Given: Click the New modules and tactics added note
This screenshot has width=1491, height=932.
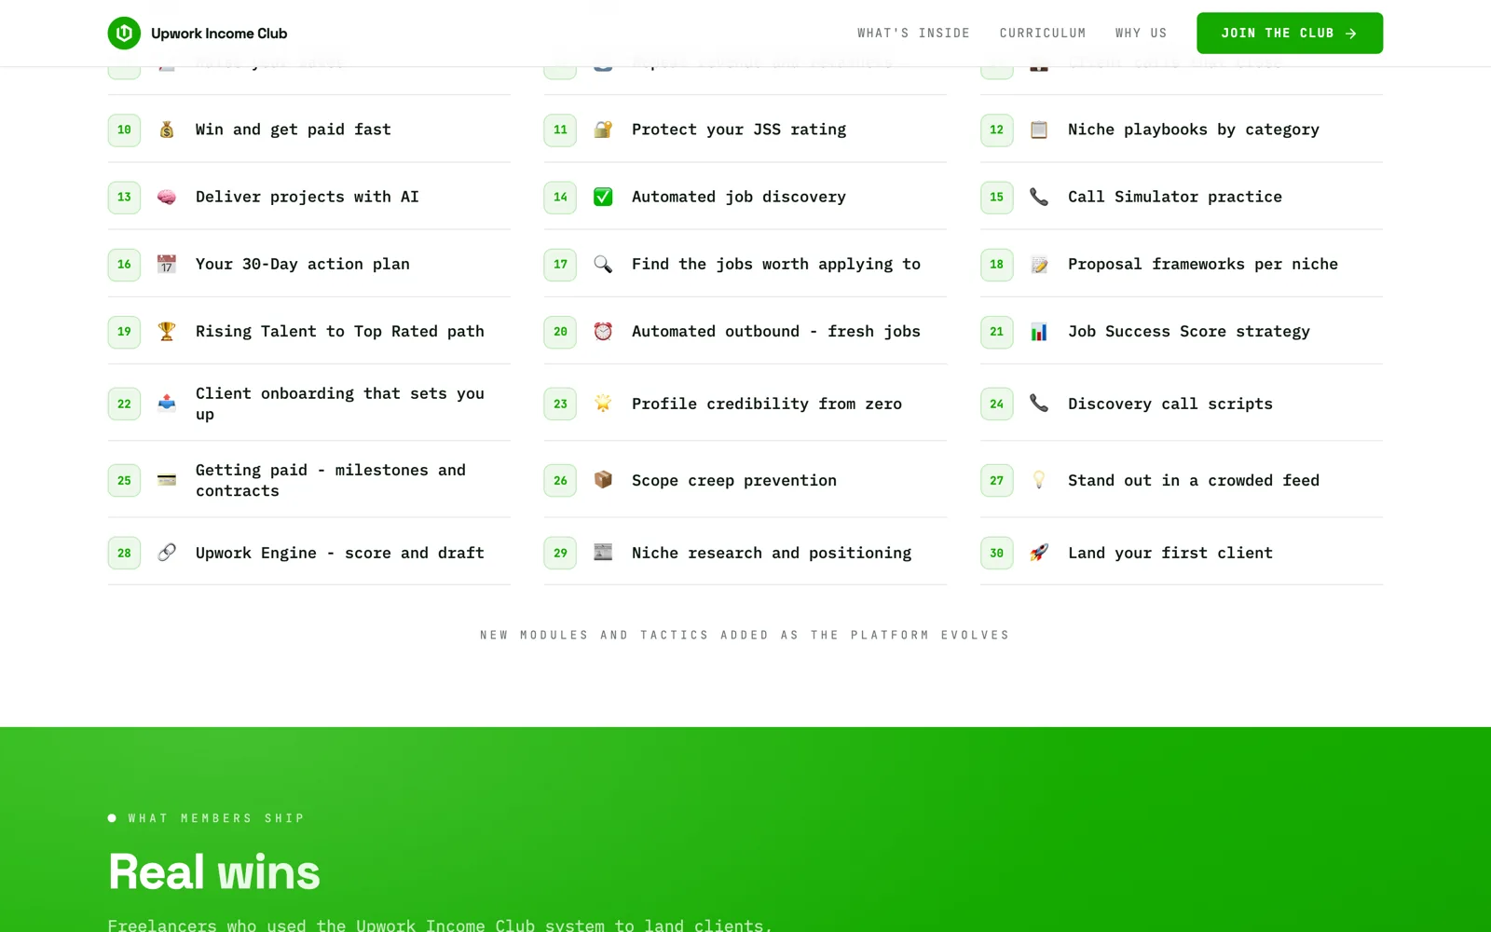Looking at the screenshot, I should point(745,635).
